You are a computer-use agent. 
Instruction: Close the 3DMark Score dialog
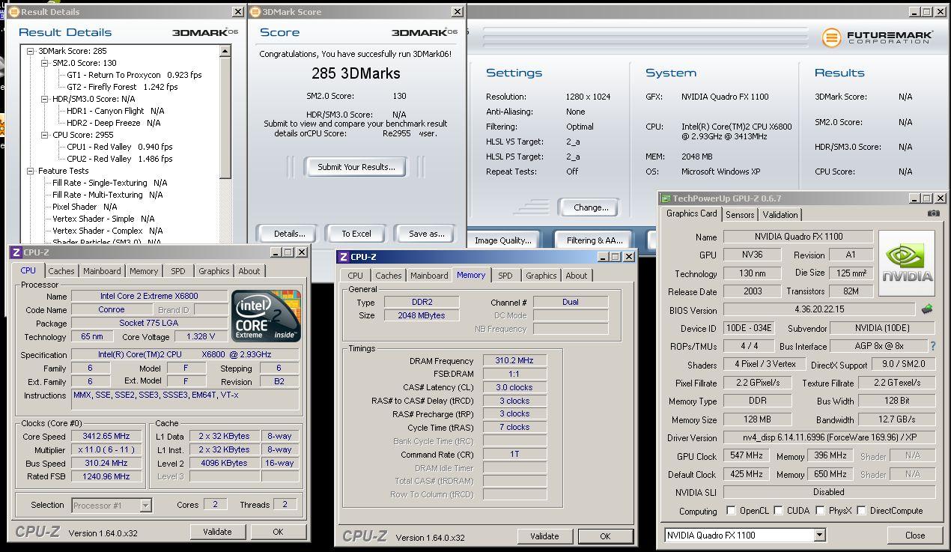click(x=458, y=12)
